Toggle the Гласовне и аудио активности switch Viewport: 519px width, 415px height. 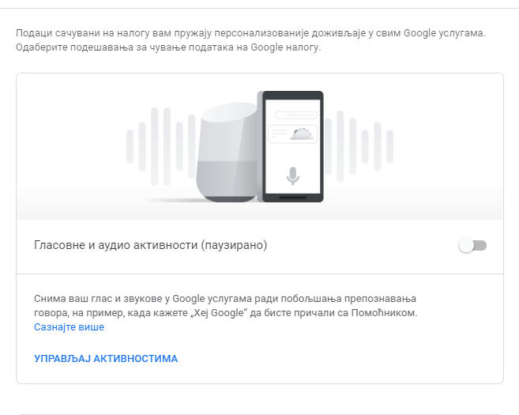(x=472, y=245)
